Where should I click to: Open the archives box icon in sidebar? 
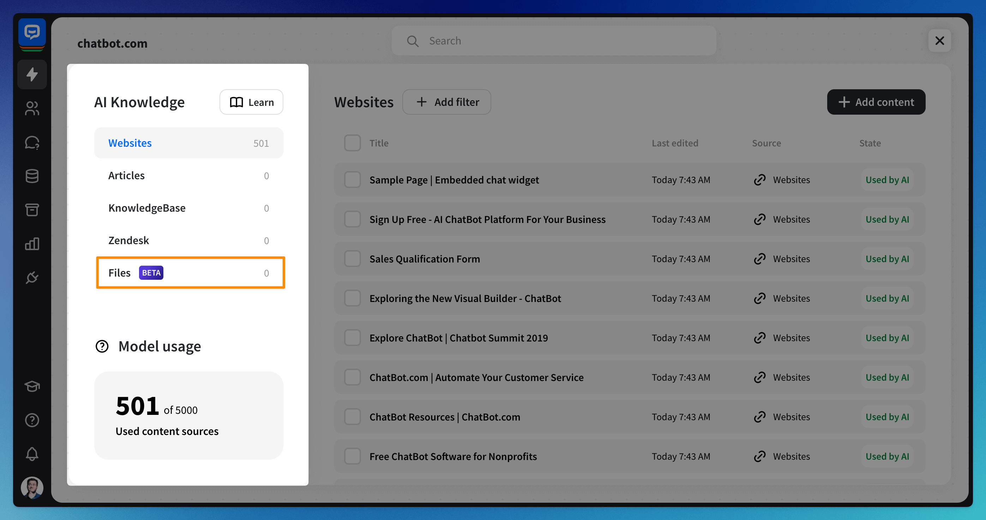[32, 210]
